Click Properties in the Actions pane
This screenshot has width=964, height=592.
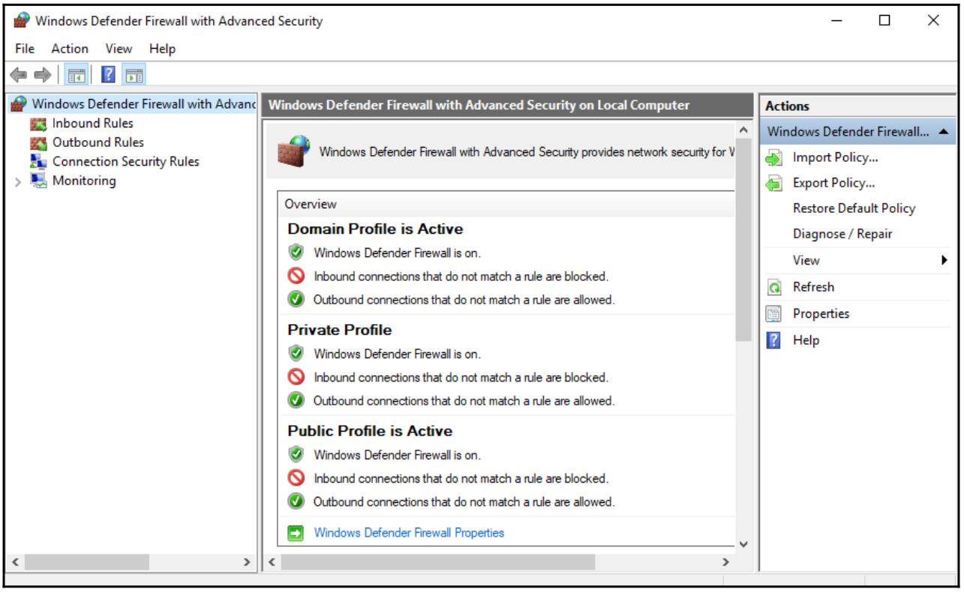tap(821, 314)
